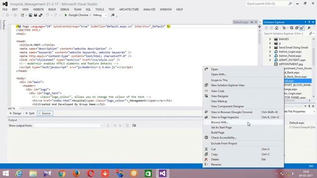Start debugging with the green play arrow
Viewport: 317px width, 178px height.
pos(66,15)
